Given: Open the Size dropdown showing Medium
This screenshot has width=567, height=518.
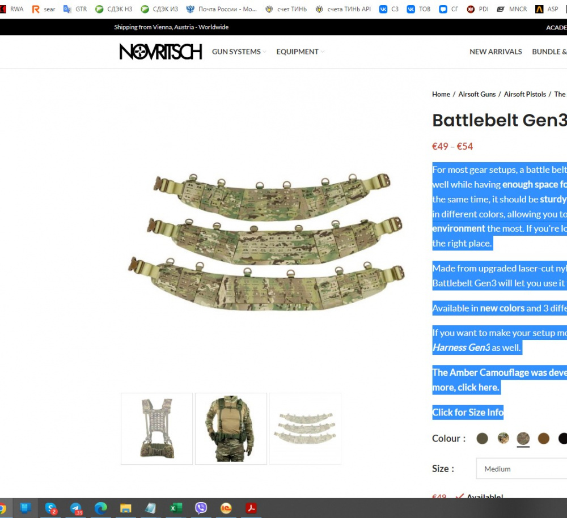Looking at the screenshot, I should [522, 469].
